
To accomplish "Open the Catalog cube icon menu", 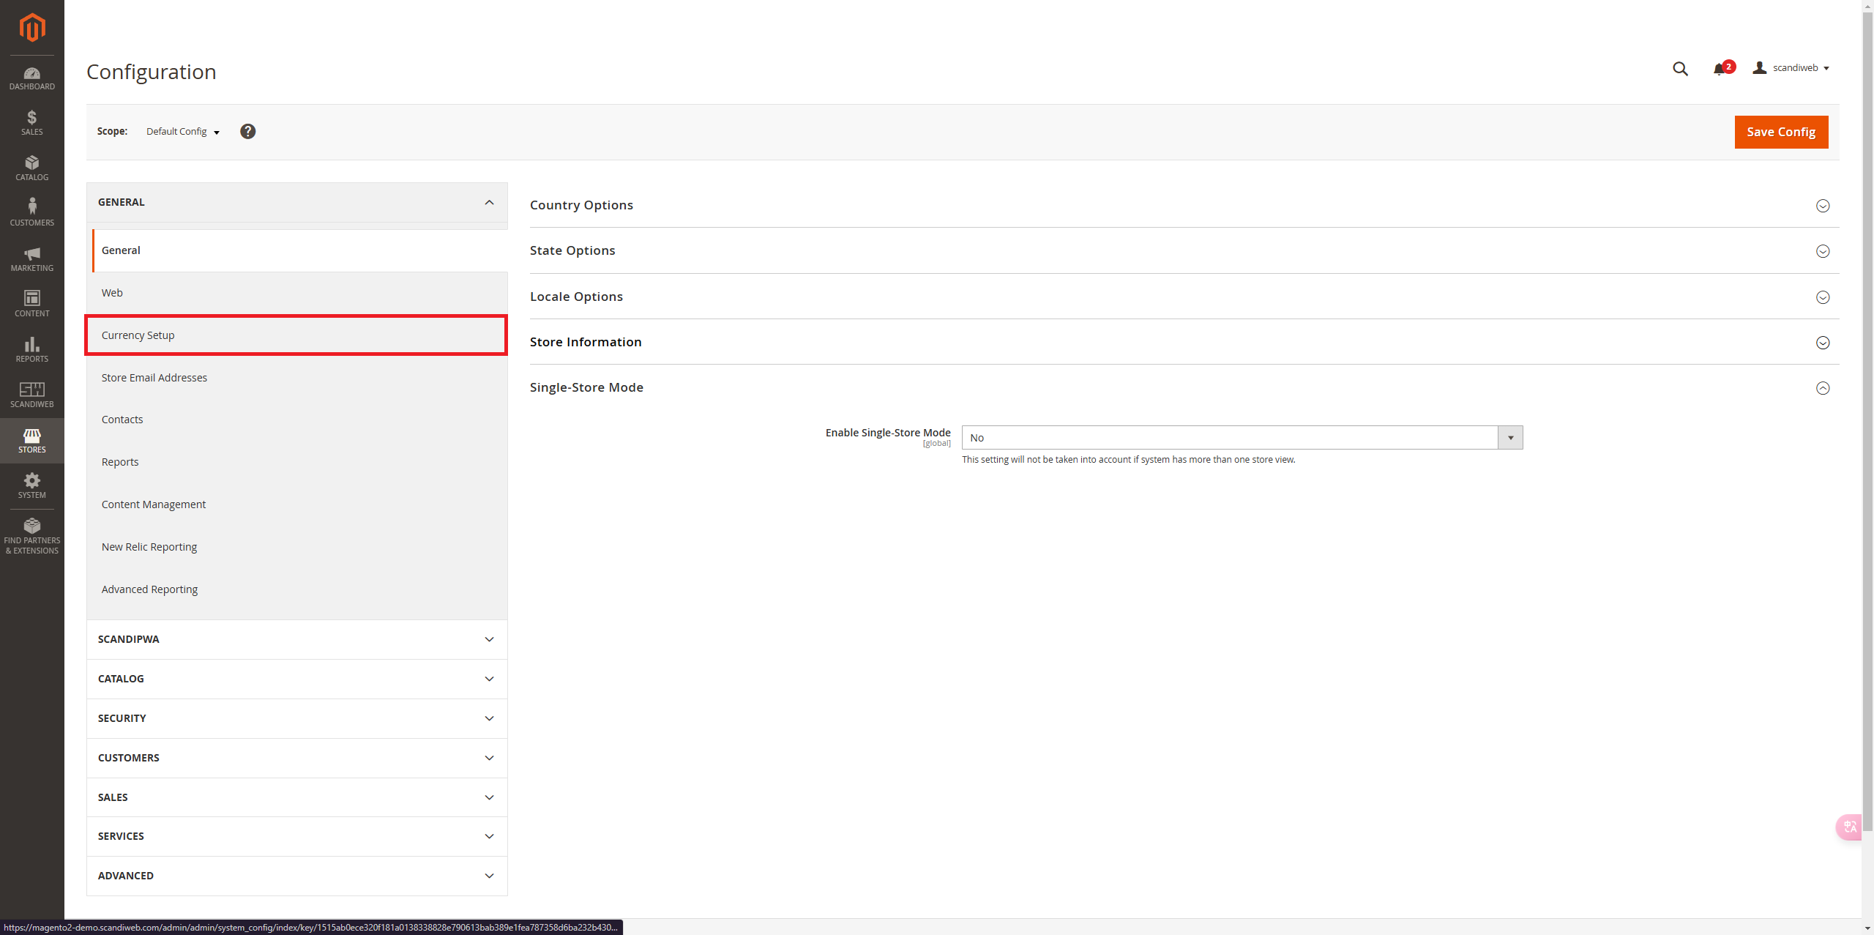I will coord(31,168).
